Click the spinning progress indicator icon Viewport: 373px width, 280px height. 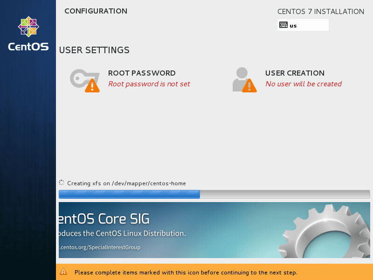tap(62, 182)
